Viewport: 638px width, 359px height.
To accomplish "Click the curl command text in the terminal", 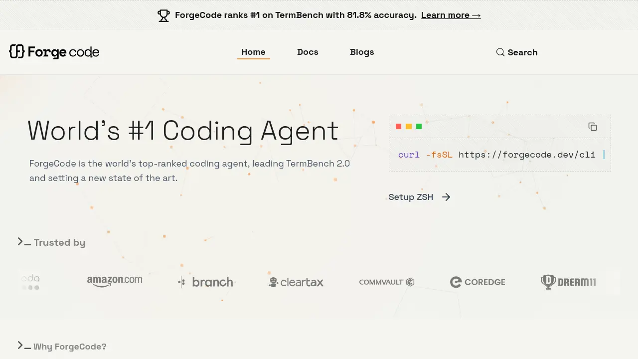I will [x=501, y=155].
